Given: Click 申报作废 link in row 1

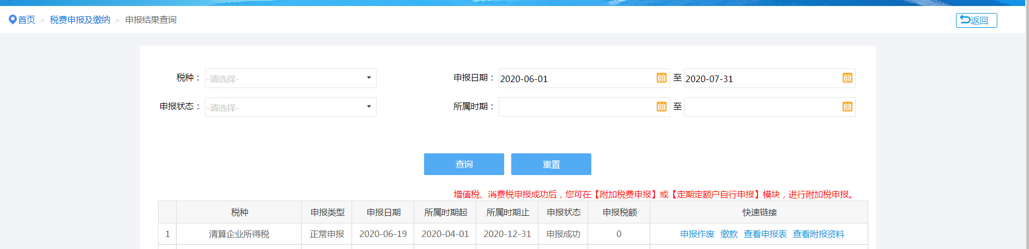Looking at the screenshot, I should [x=697, y=234].
